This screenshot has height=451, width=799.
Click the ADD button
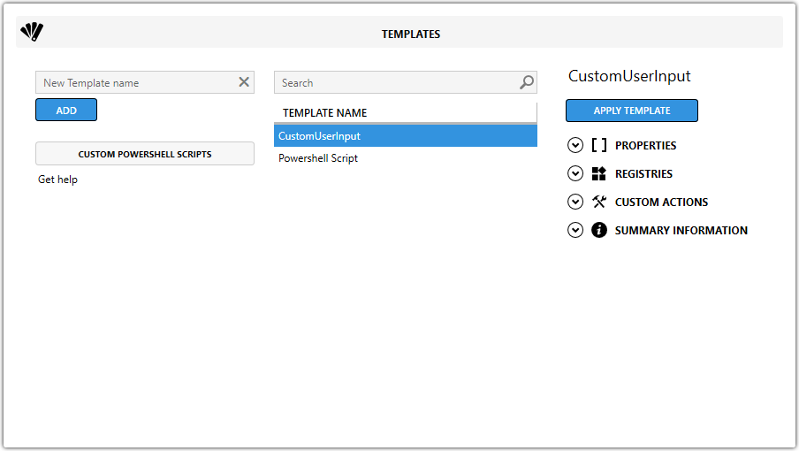[x=66, y=110]
